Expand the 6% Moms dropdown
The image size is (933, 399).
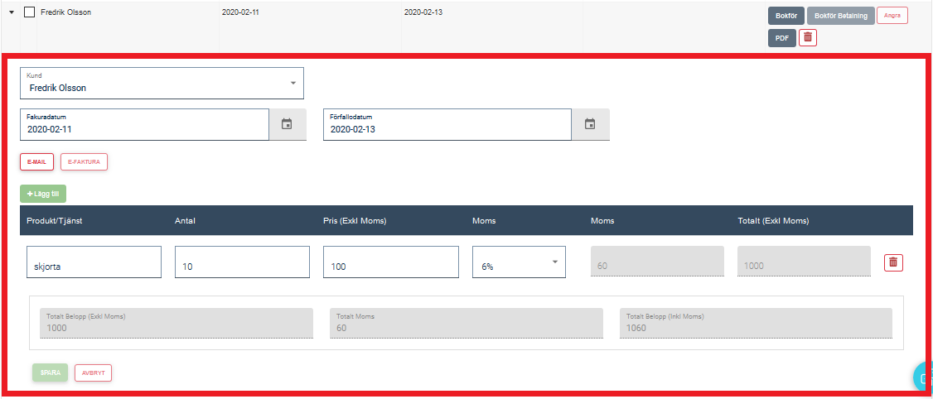point(519,262)
